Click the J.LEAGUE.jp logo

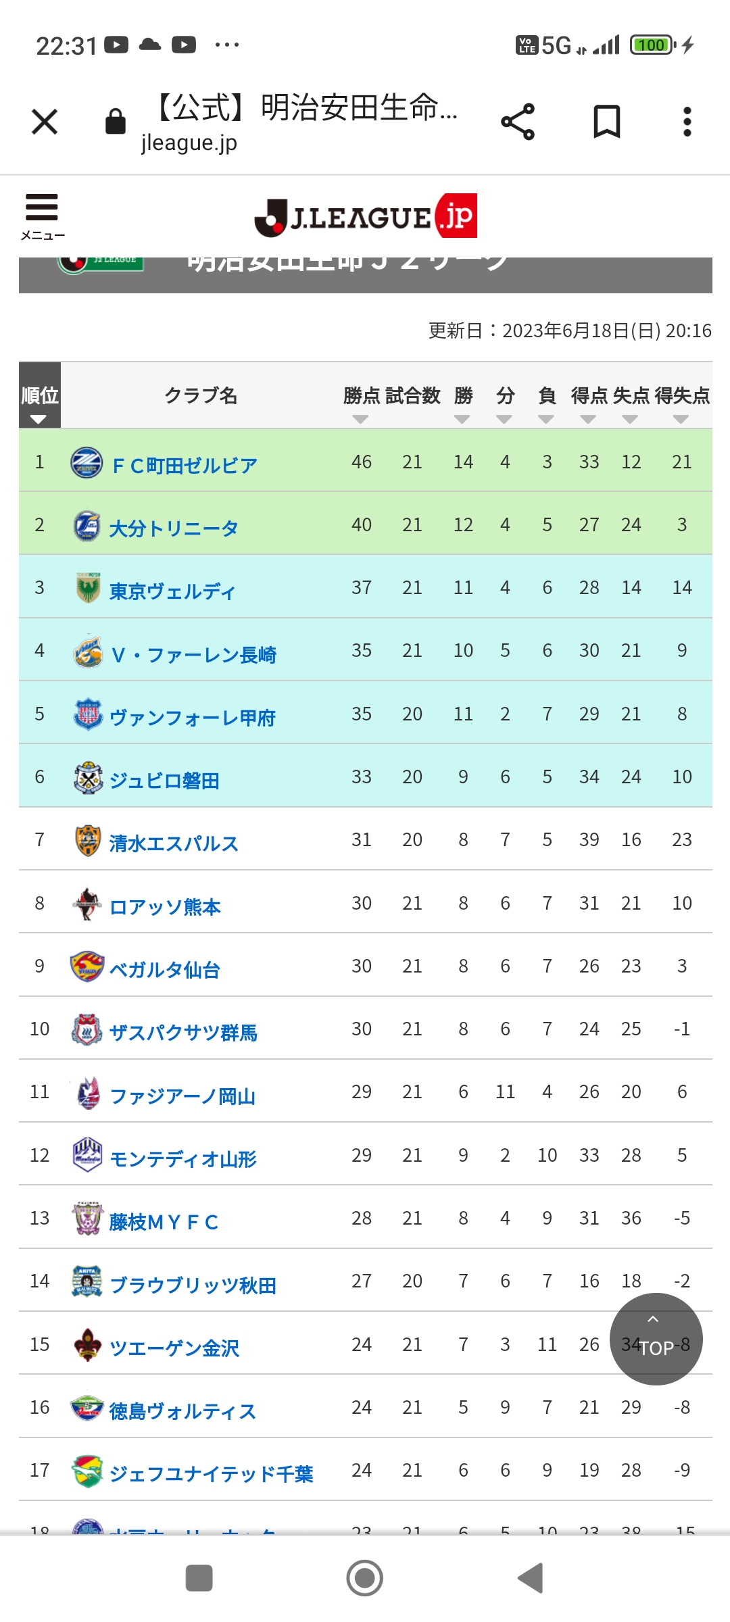[x=366, y=217]
